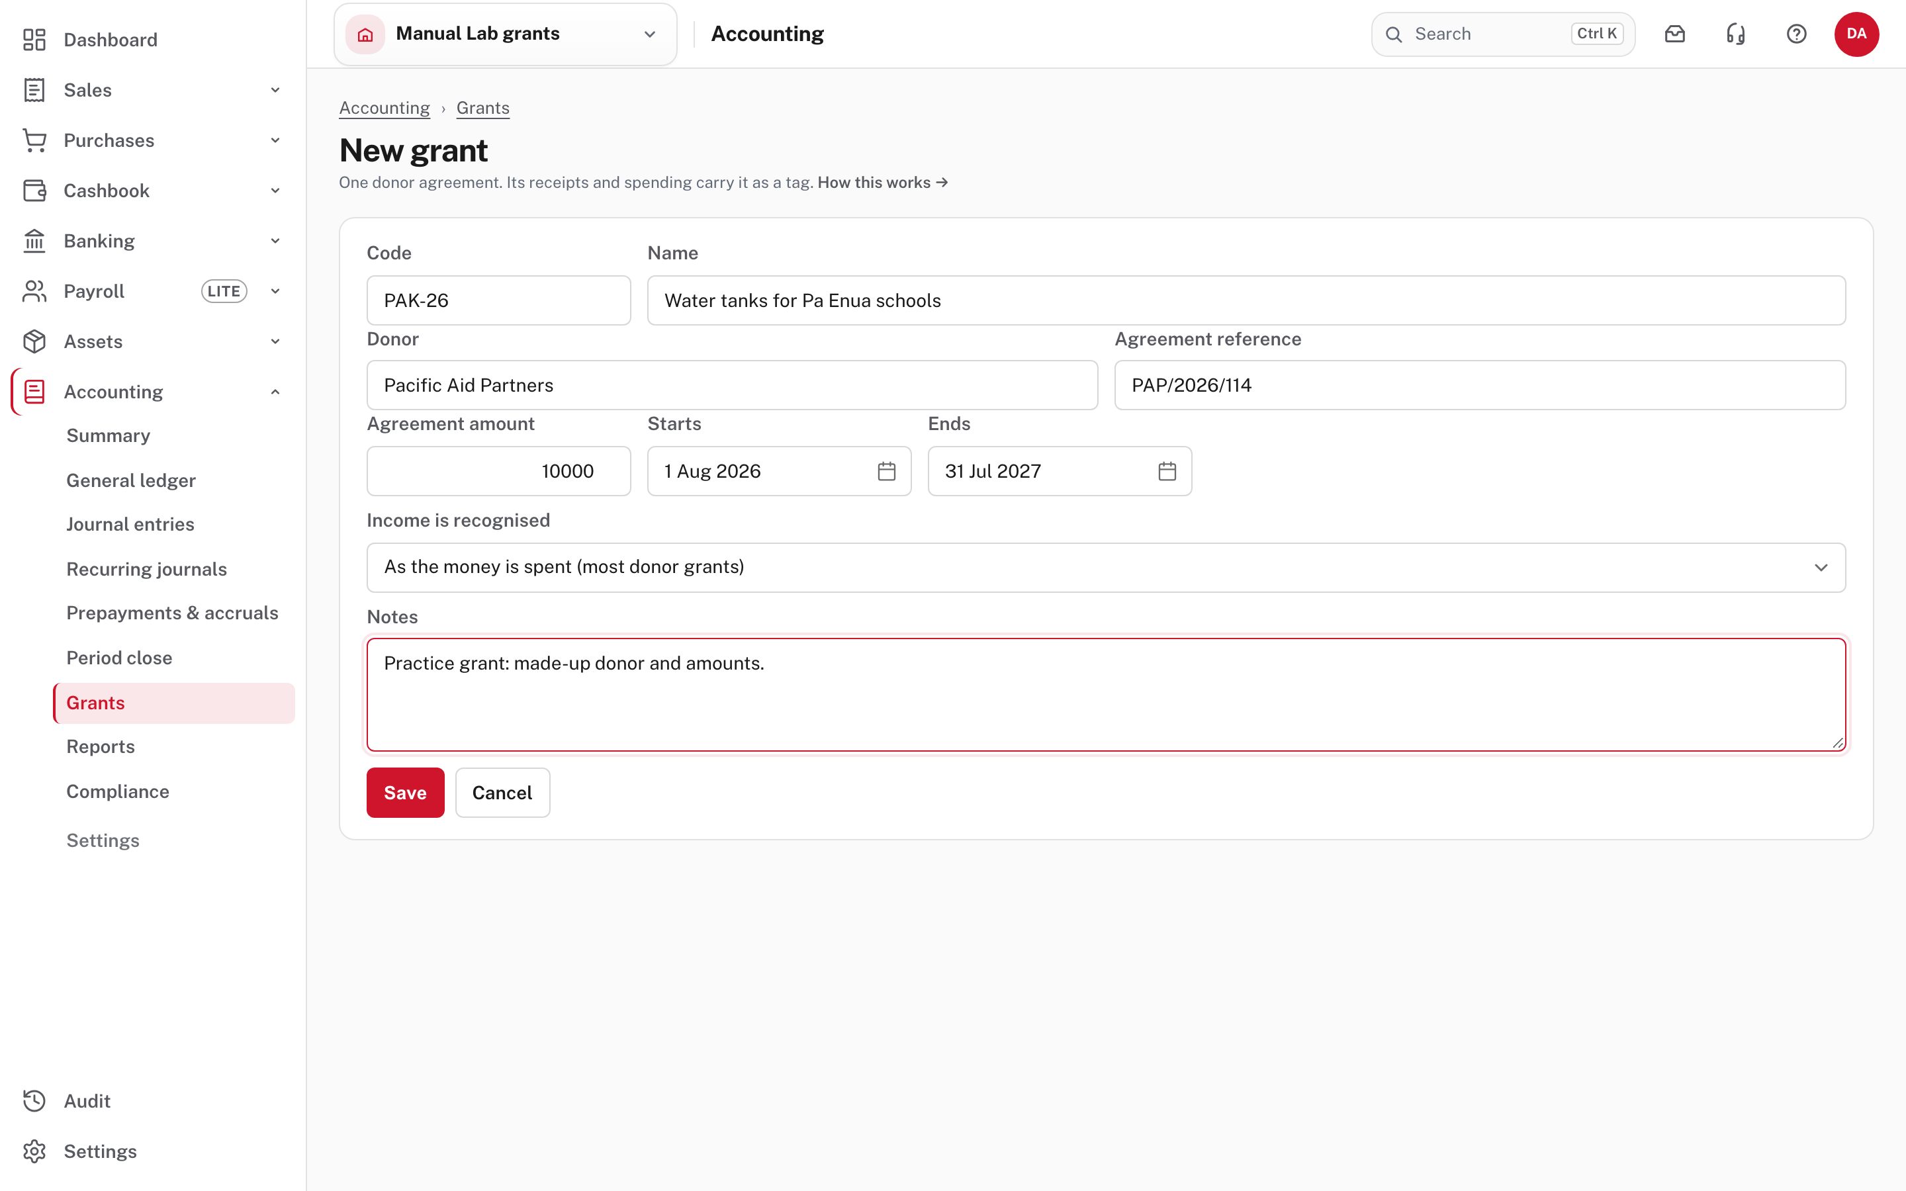Click the Manual Lab grants home icon
Screen dimensions: 1906x1191
pos(365,34)
